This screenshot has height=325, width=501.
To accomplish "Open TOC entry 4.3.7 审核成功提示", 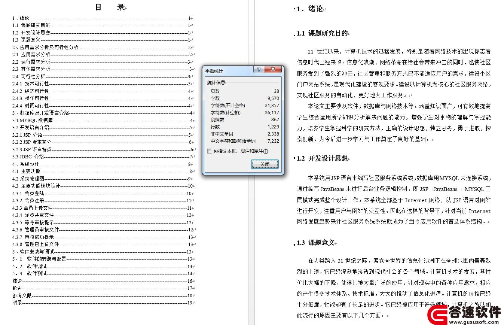I will pyautogui.click(x=104, y=237).
